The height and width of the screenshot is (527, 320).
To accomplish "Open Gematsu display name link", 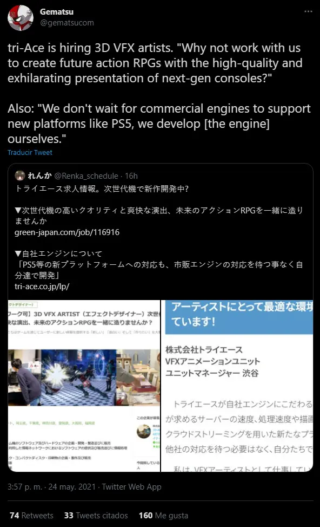I will point(57,12).
